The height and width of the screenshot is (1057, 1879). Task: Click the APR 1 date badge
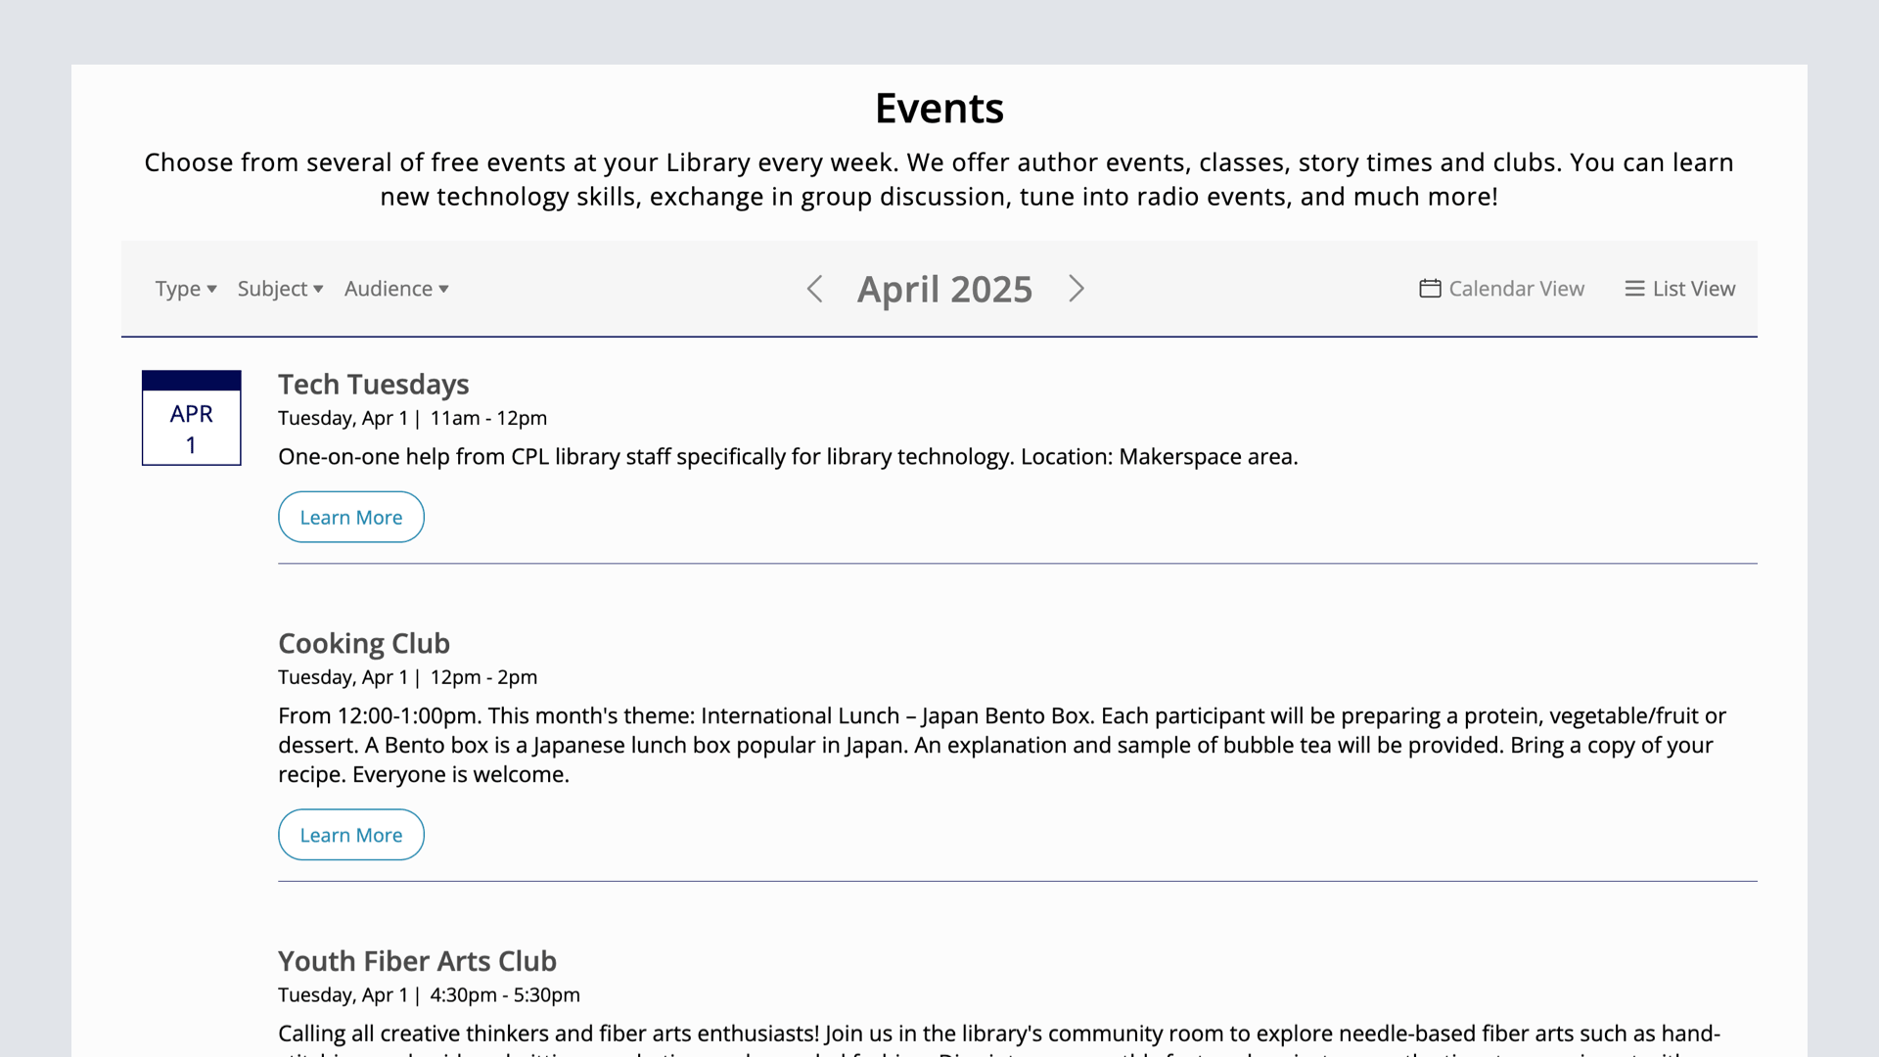(191, 418)
